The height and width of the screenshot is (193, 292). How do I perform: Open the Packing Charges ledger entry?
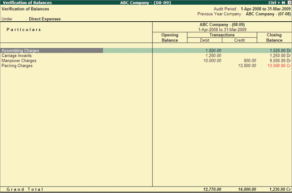tap(17, 66)
